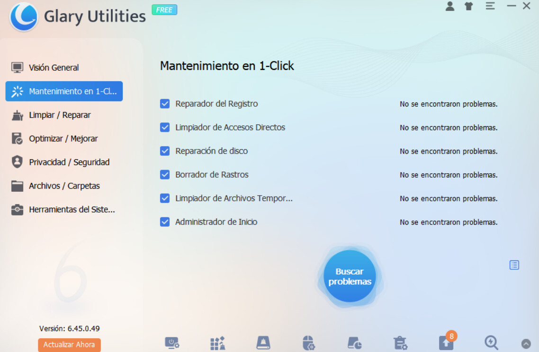Screen dimensions: 539x352
Task: Open the quick search lightning magnifier icon
Action: (x=491, y=343)
